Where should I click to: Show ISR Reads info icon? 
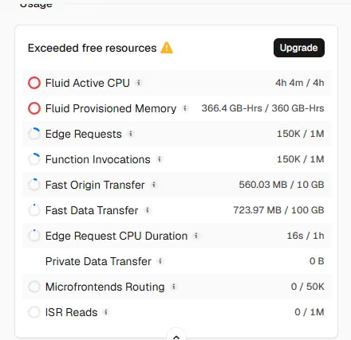(106, 312)
